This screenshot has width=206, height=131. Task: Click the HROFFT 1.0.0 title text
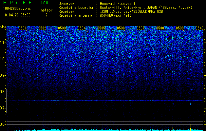tap(26, 3)
